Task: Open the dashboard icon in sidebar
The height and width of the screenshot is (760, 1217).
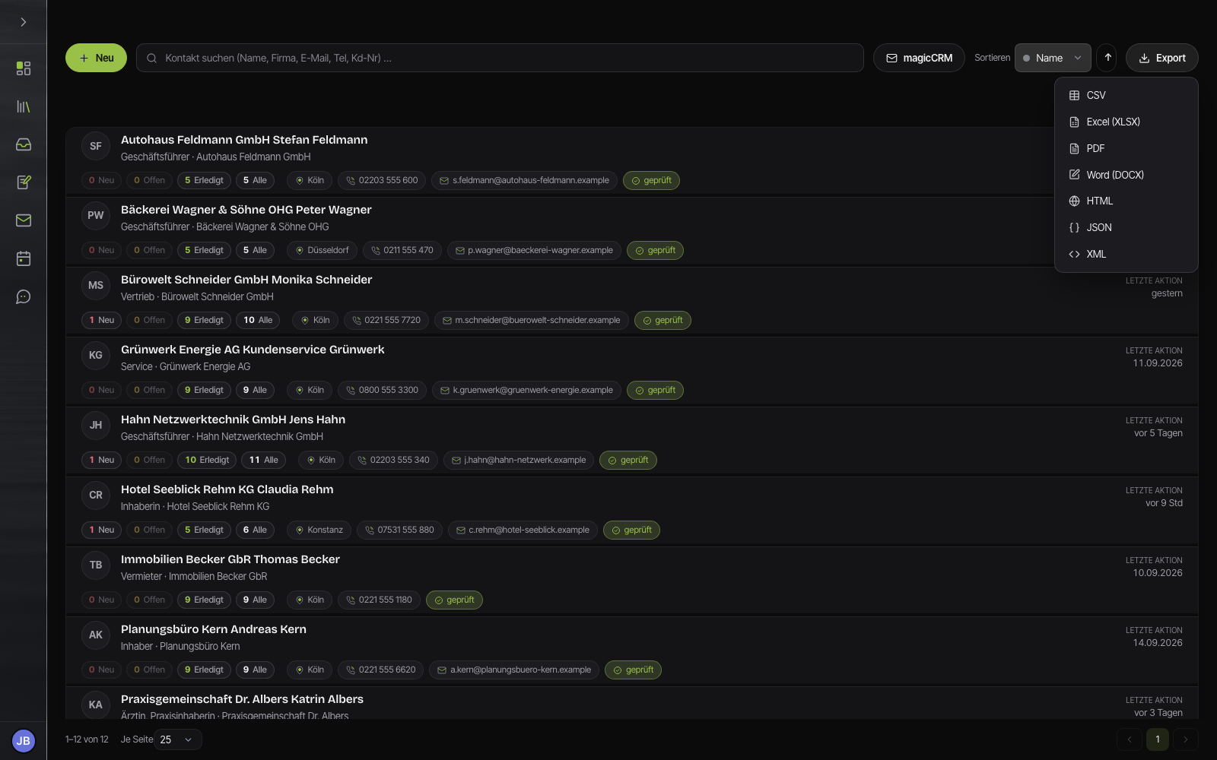Action: [x=24, y=68]
